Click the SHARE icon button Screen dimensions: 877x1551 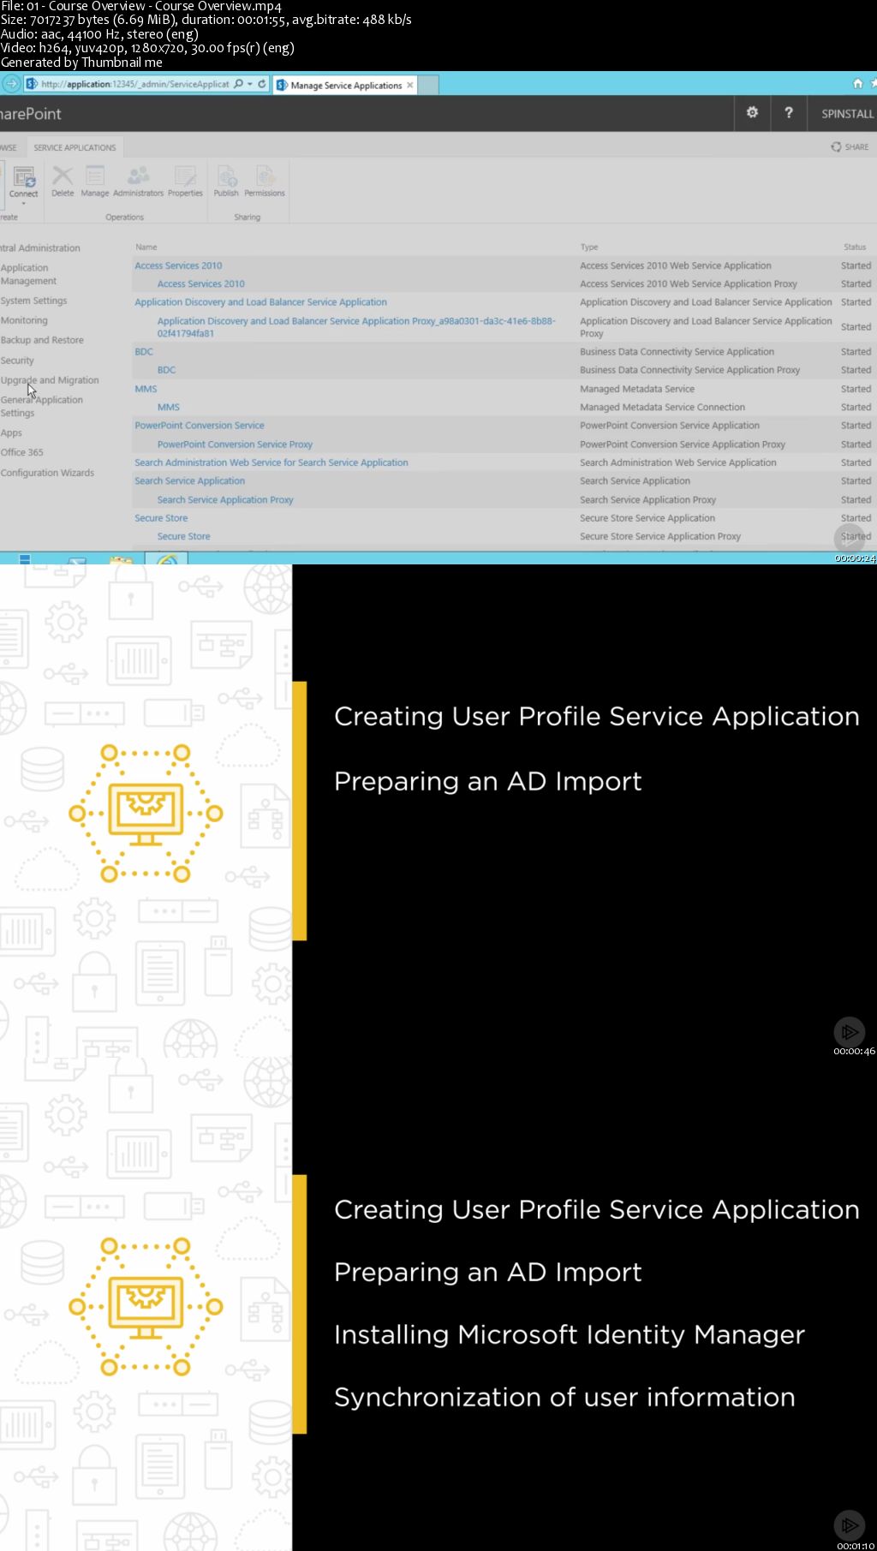tap(850, 147)
